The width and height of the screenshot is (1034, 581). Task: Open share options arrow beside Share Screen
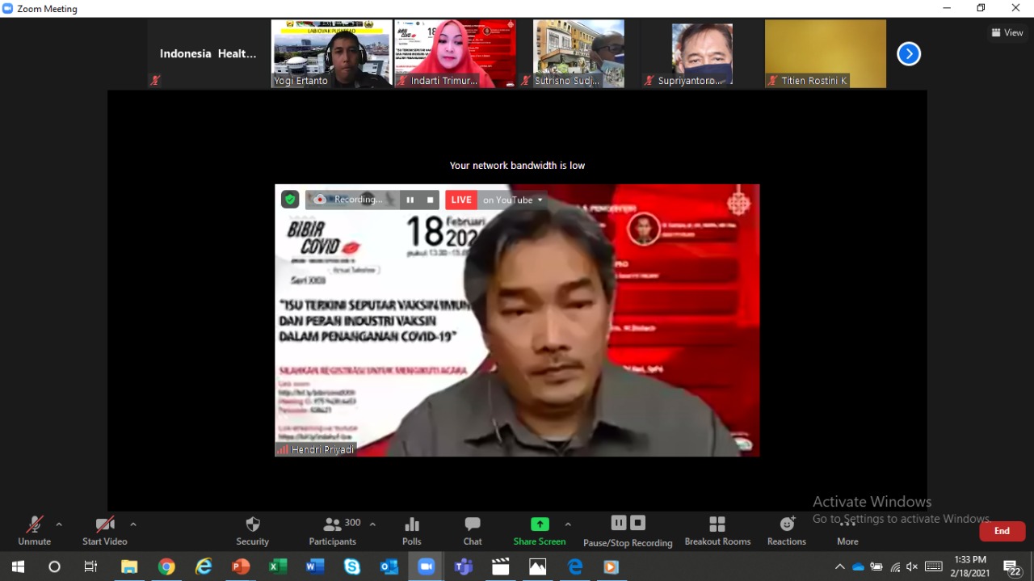pyautogui.click(x=568, y=524)
